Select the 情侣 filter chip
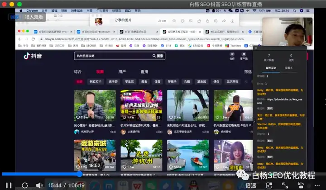The image size is (326, 190). [x=216, y=81]
